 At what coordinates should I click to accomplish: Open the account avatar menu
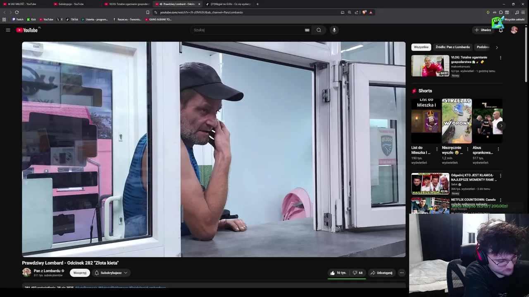pos(514,30)
